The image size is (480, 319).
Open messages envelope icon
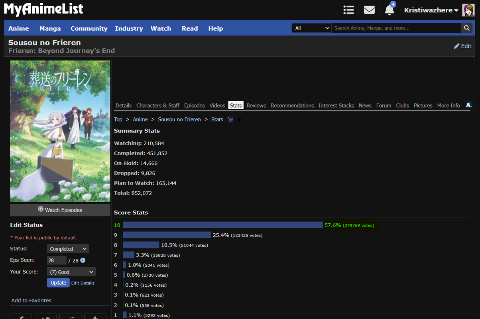coord(369,10)
